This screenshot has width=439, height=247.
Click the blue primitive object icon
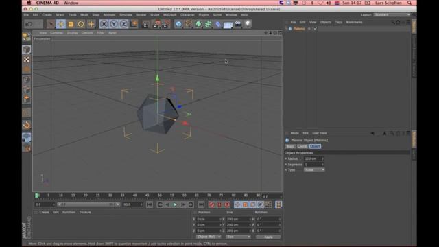click(178, 24)
